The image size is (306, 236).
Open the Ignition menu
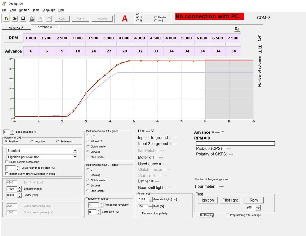(24, 10)
